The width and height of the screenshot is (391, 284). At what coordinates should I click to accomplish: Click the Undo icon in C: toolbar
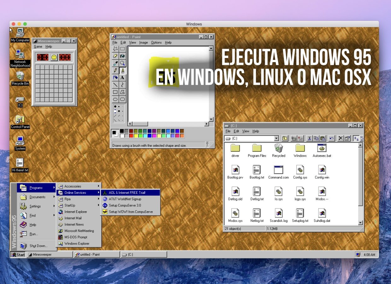click(x=331, y=138)
